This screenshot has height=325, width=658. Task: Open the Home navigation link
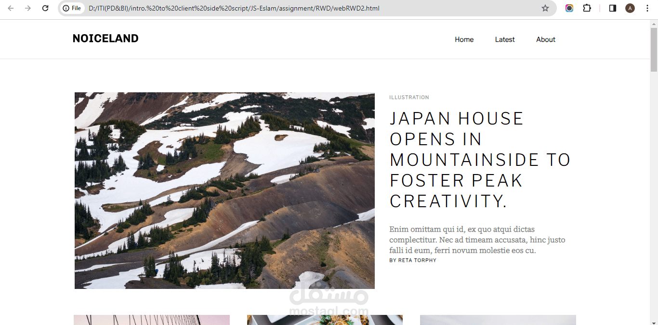(464, 39)
